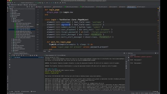Click Collapse All icon in Run toolbar
The image size is (167, 94).
[23, 55]
